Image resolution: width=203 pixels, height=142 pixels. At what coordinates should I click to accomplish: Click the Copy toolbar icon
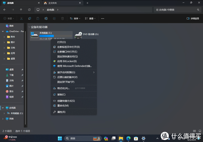coord(29,19)
